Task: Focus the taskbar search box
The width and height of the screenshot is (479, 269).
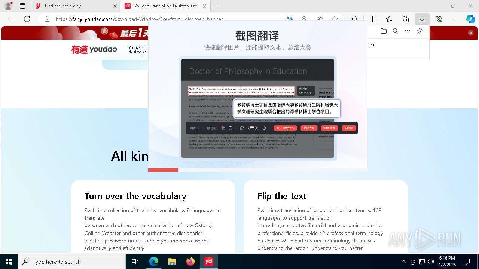Action: click(72, 262)
